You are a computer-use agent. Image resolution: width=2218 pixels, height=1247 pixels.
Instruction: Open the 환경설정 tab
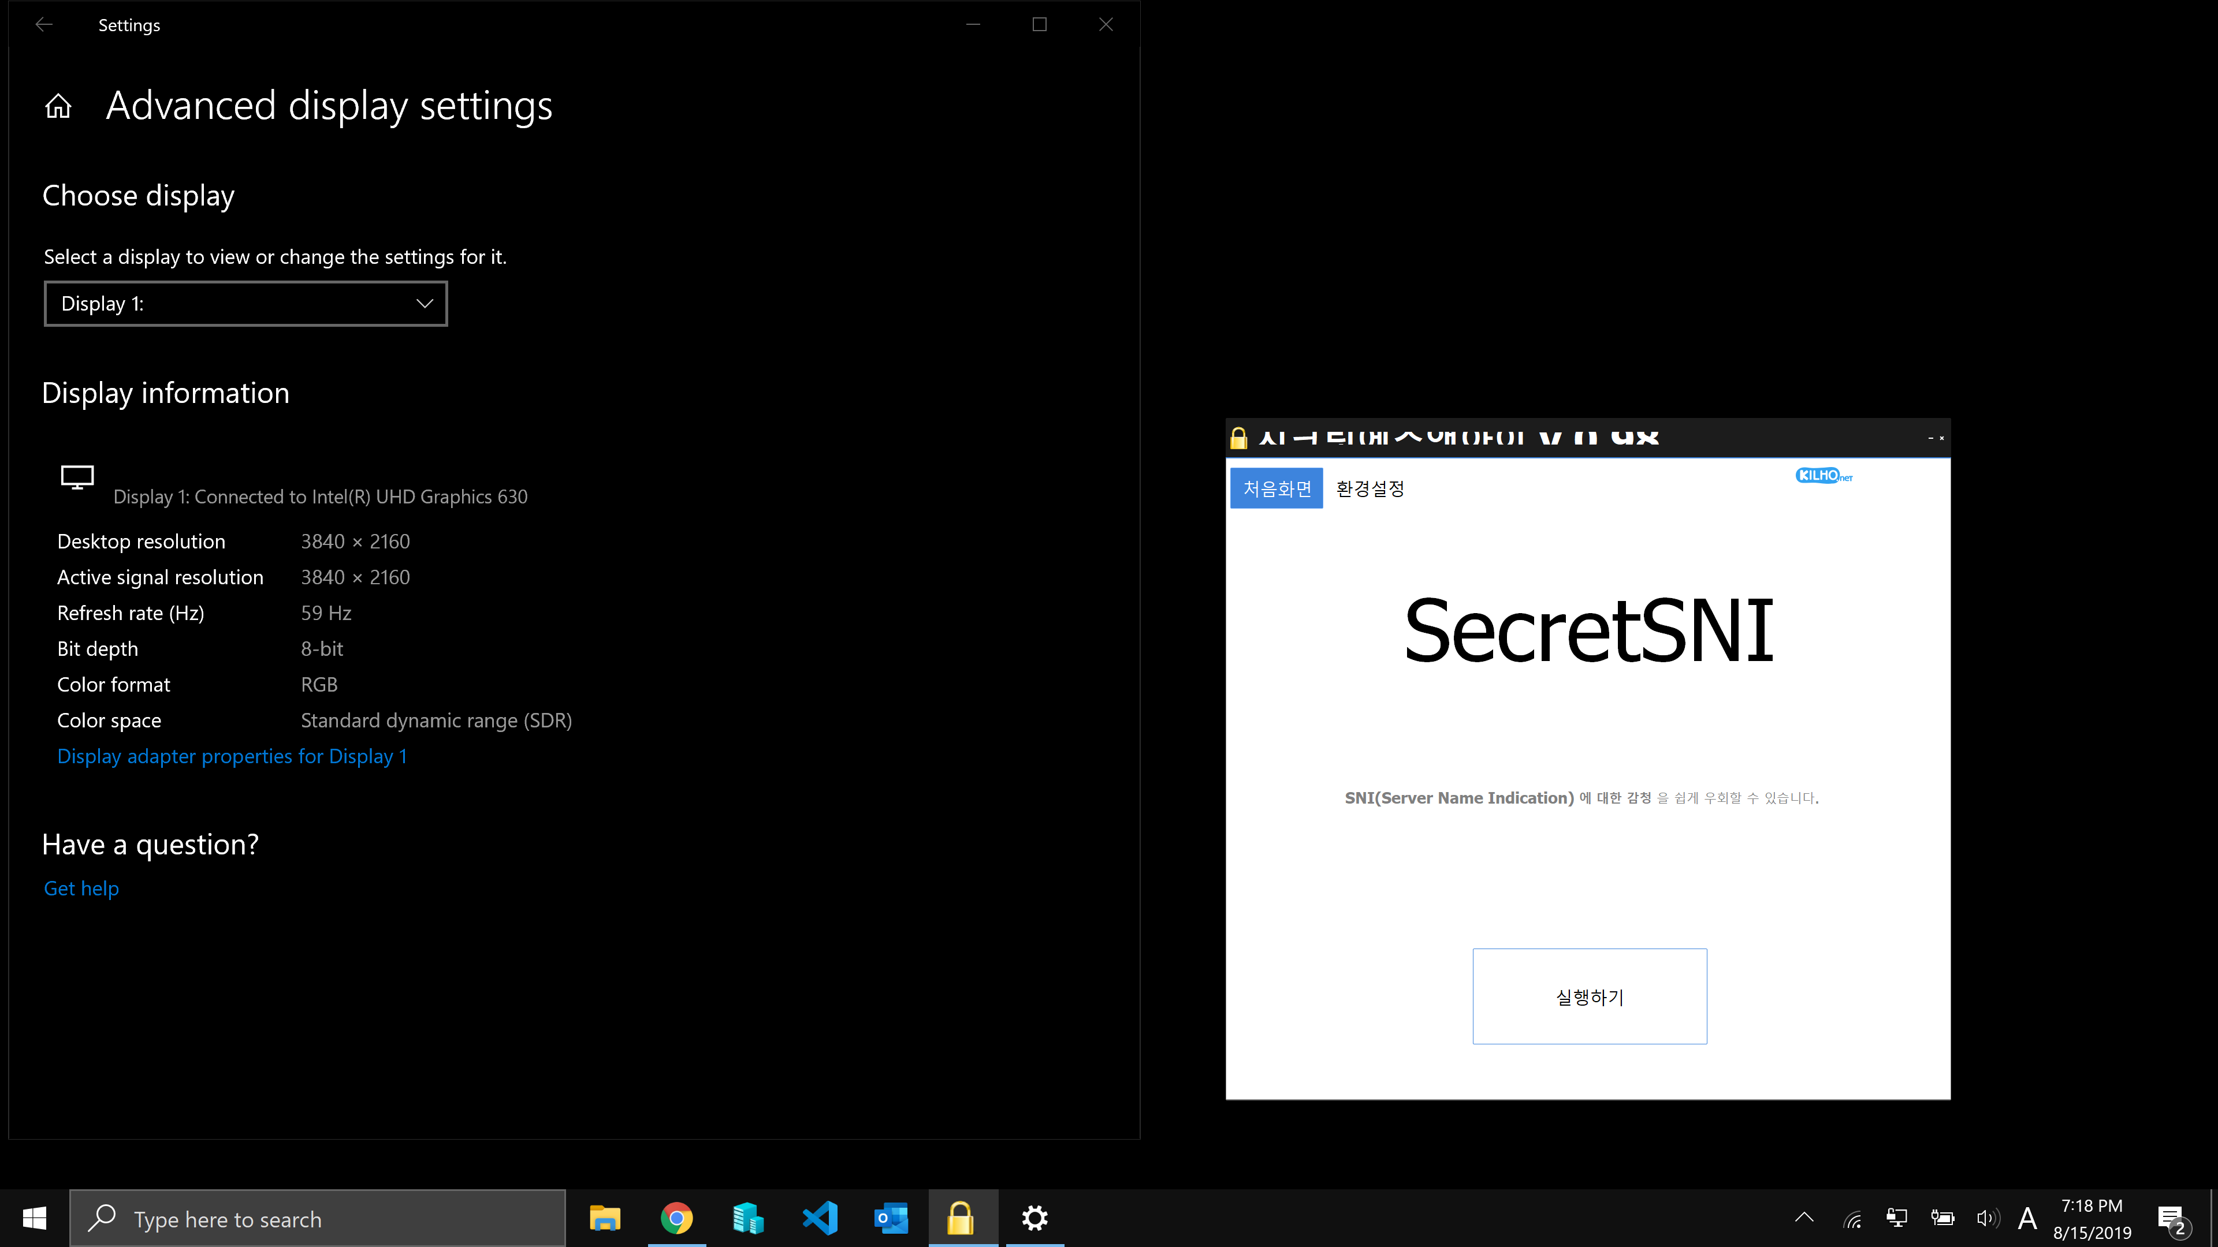pos(1370,489)
